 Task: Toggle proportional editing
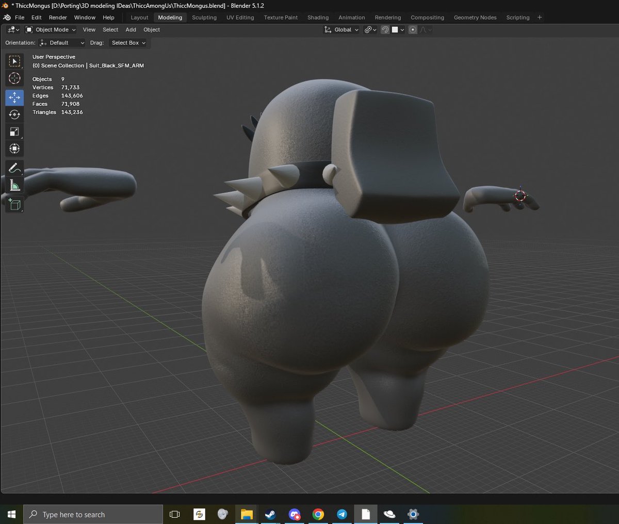pos(413,30)
